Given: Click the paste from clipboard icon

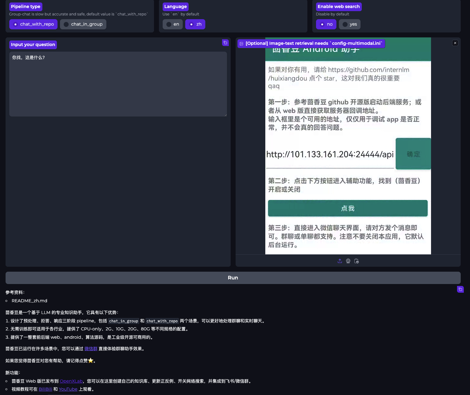Looking at the screenshot, I should click(357, 261).
